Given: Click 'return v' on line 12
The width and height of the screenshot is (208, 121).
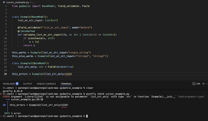Looking at the screenshot, I should point(29,45).
